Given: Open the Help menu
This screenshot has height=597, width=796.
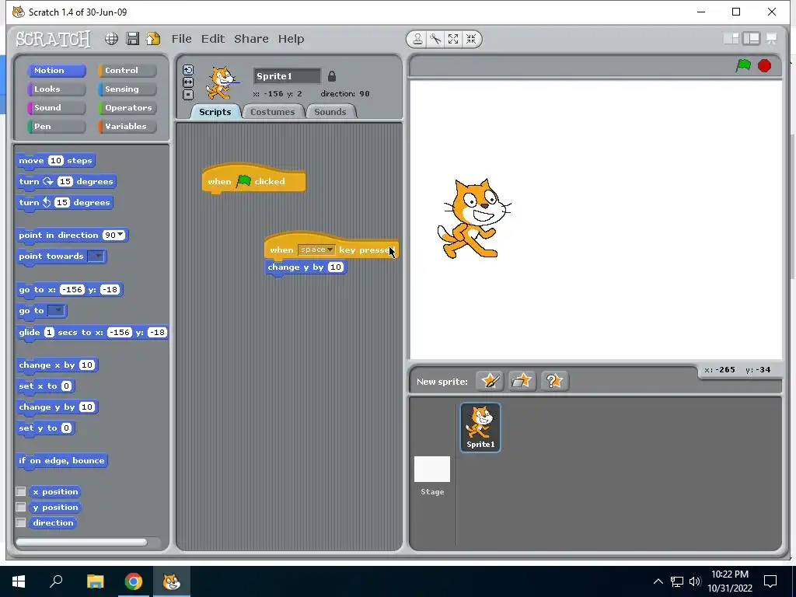Looking at the screenshot, I should coord(291,39).
